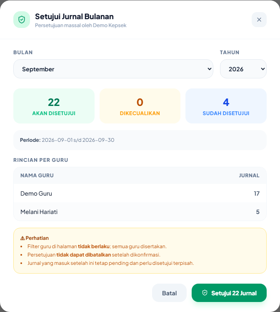Select the Demo Guru row
The width and height of the screenshot is (280, 312).
coord(140,194)
